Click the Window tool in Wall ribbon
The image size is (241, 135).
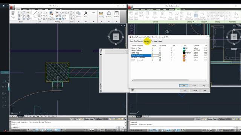[x=155, y=15]
